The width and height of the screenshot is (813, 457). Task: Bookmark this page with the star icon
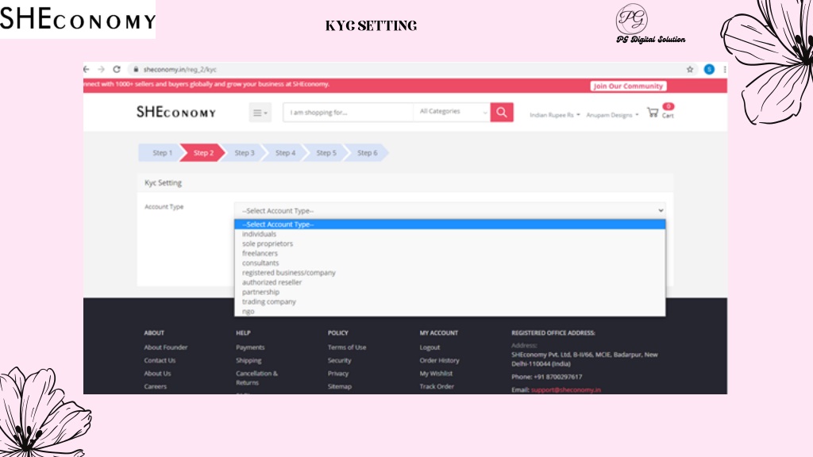click(690, 70)
